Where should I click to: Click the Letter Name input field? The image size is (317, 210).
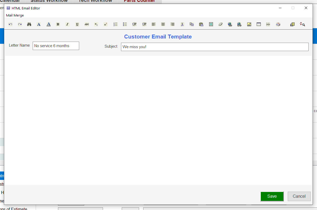click(56, 46)
